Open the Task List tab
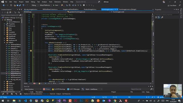This screenshot has height=103, width=183. point(52,94)
